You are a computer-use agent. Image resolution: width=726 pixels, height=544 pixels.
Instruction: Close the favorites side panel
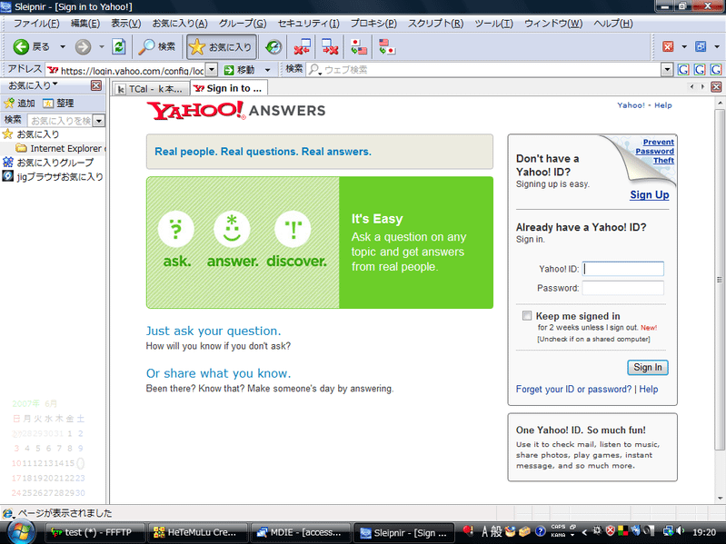(x=95, y=85)
